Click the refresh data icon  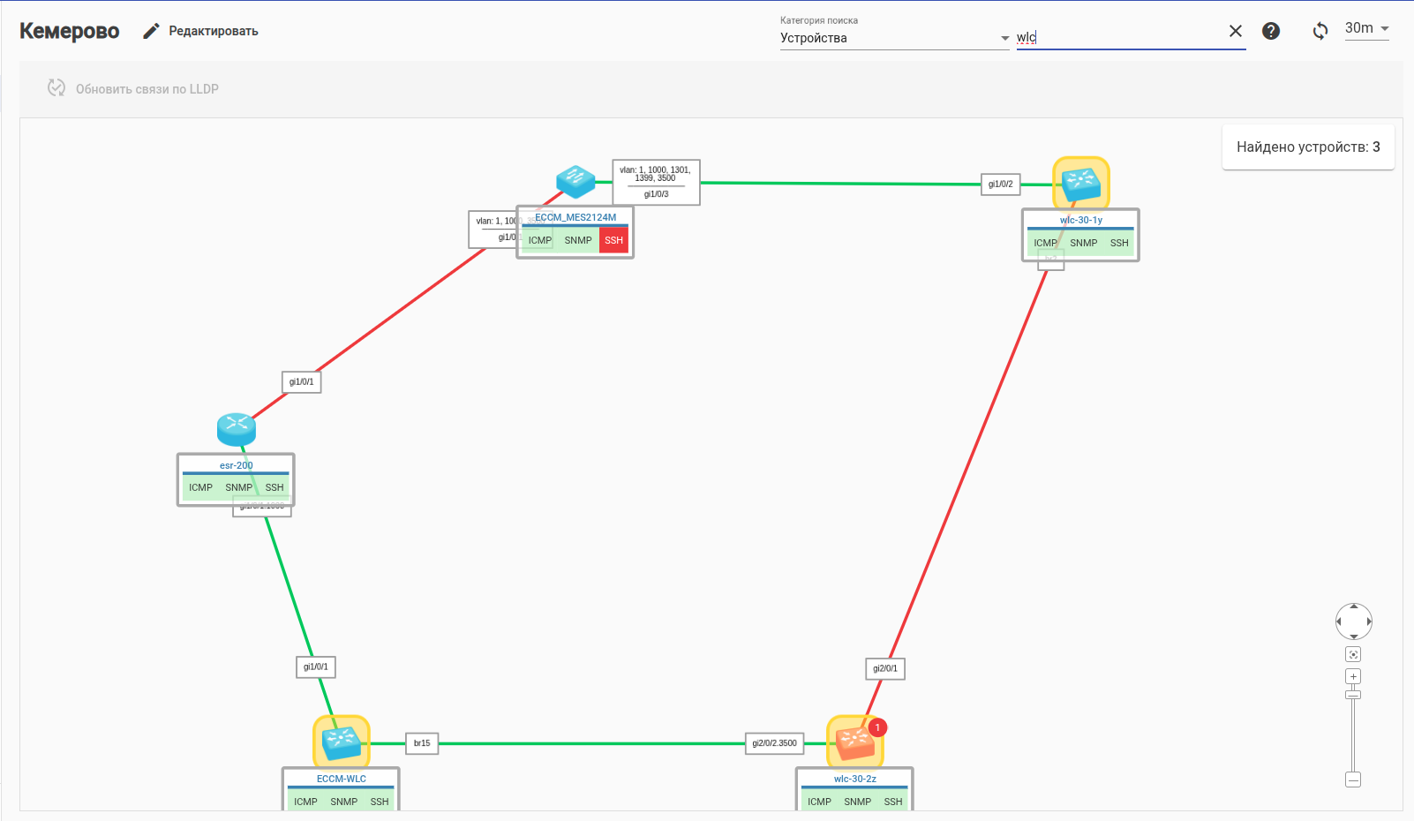tap(1320, 31)
